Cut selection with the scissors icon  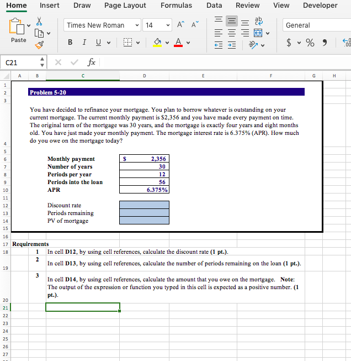[x=39, y=21]
